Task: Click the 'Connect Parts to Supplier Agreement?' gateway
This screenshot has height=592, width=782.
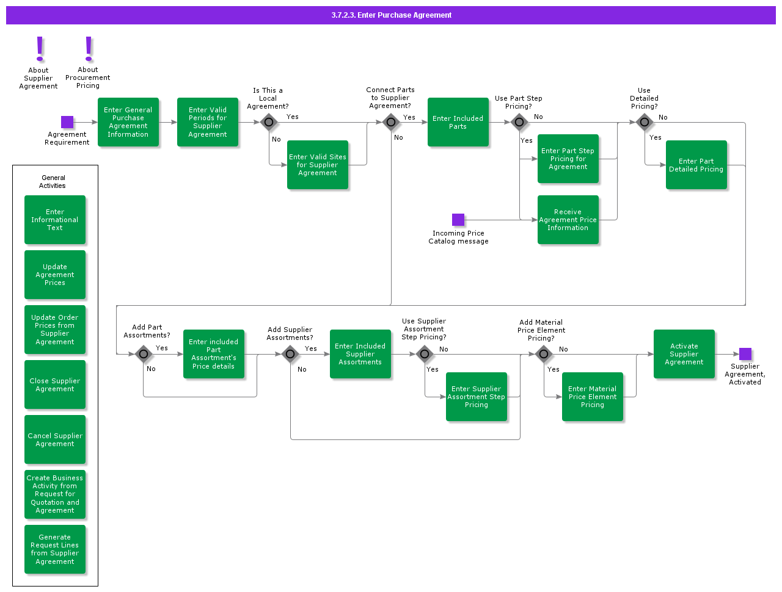Action: 391,122
